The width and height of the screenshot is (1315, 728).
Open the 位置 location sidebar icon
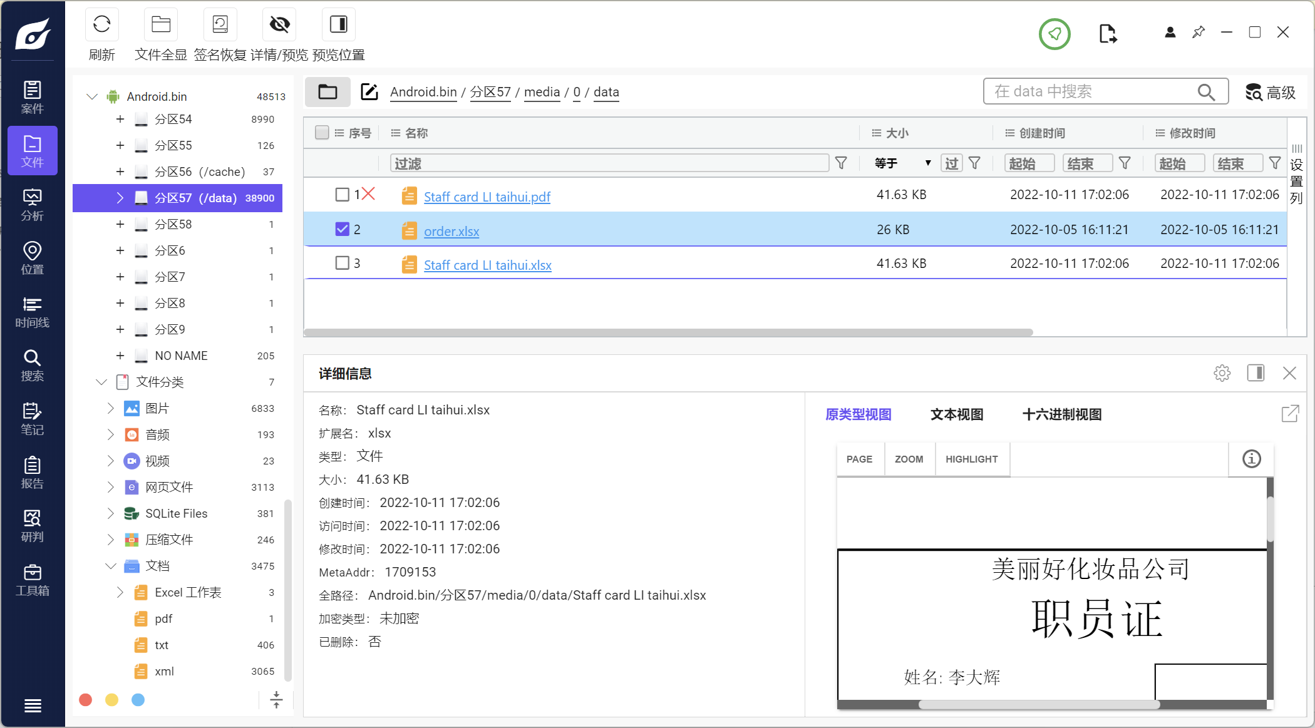click(x=33, y=258)
